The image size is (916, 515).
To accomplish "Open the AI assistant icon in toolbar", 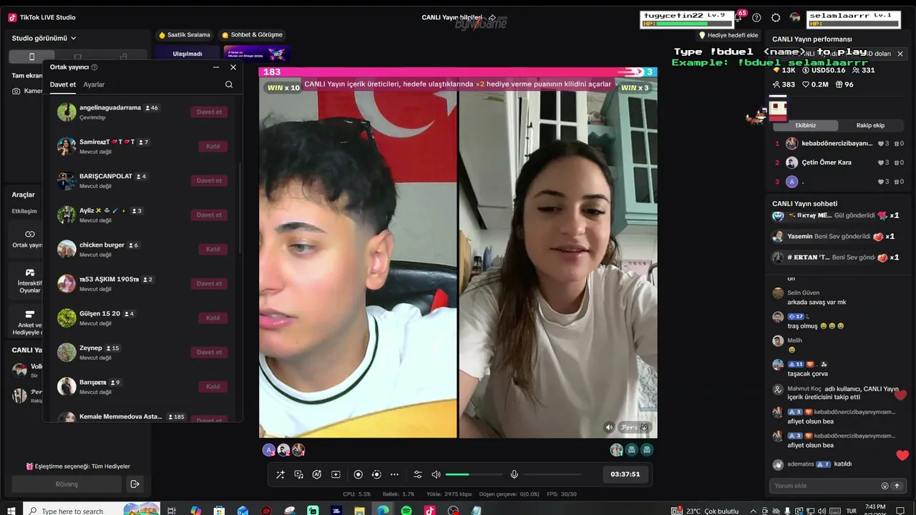I will pos(317,474).
